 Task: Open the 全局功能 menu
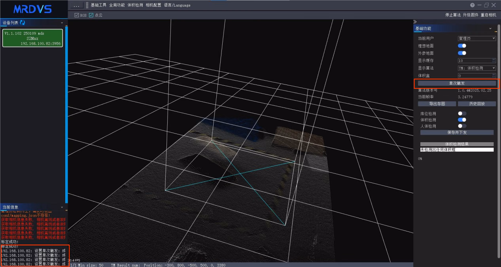[x=117, y=5]
